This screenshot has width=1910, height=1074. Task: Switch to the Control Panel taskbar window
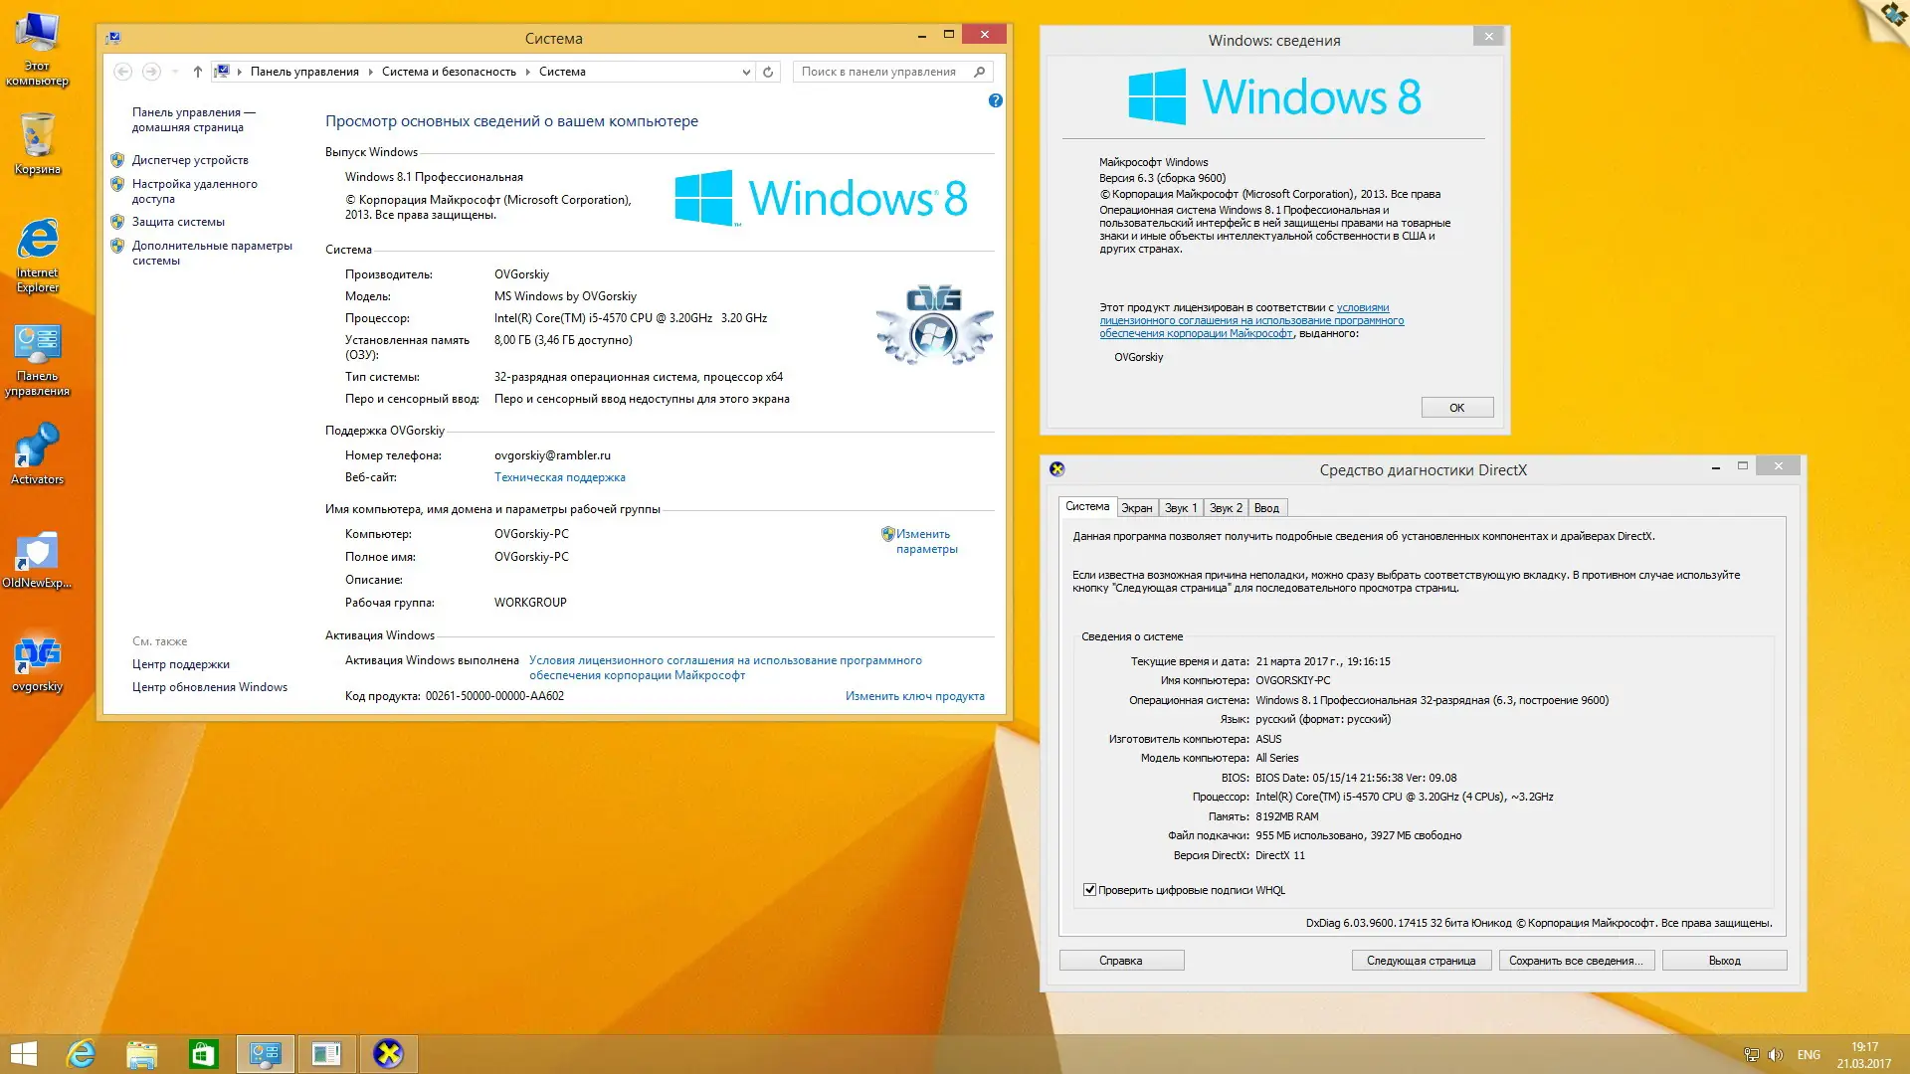tap(266, 1054)
